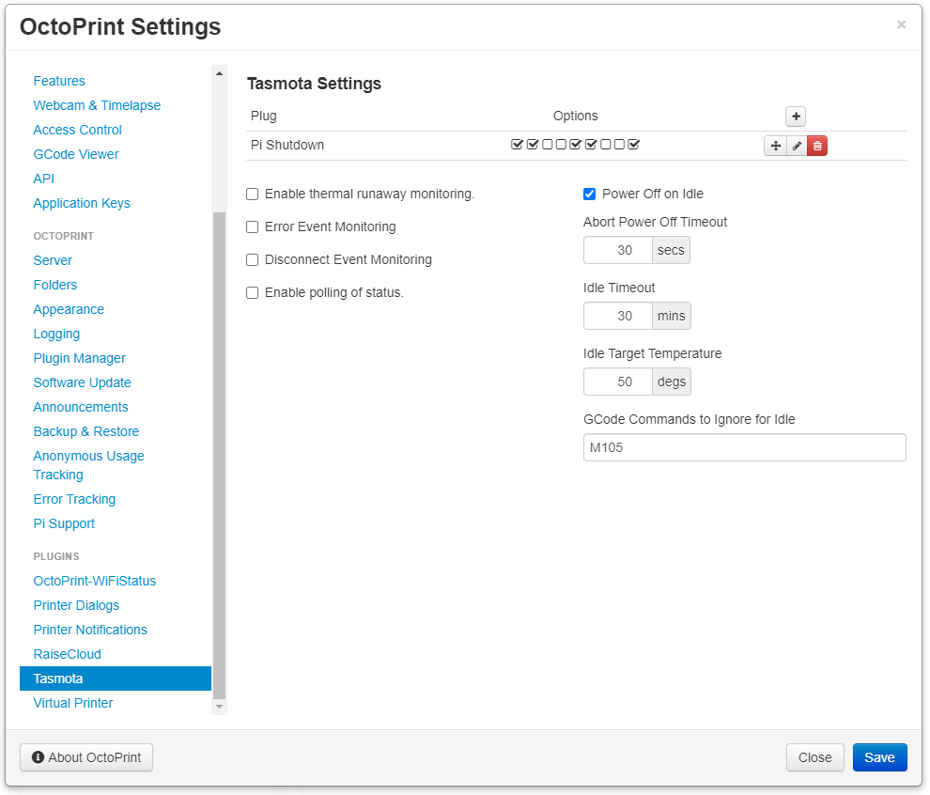Screen dimensions: 930x795
Task: Open Webcam & Timelapse settings
Action: point(97,105)
